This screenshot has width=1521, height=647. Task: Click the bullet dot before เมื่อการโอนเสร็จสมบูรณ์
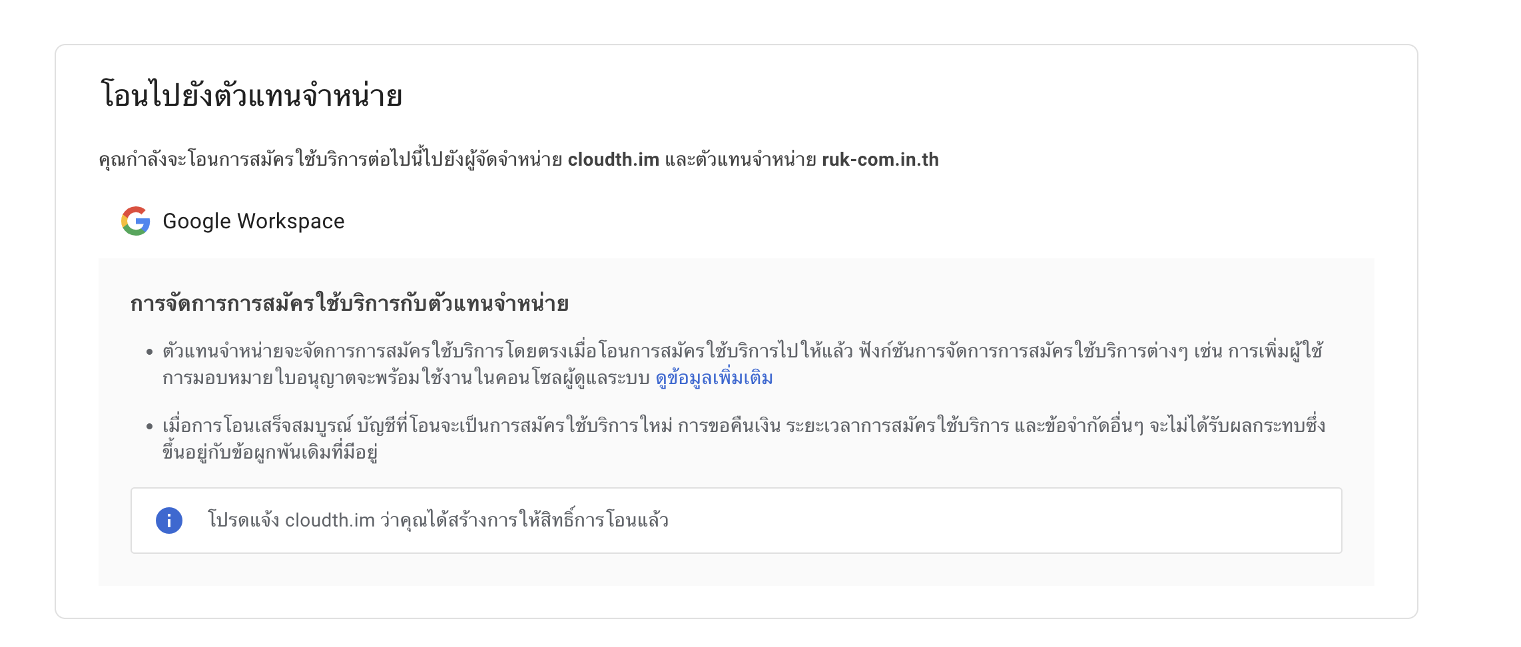[x=150, y=426]
